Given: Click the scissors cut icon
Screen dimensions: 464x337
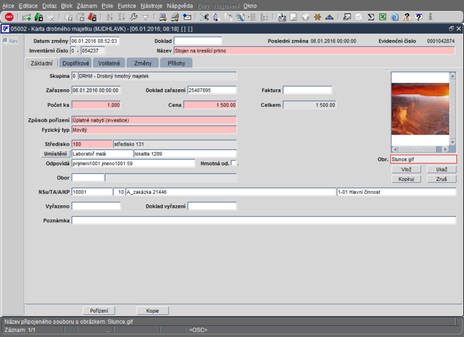Looking at the screenshot, I should (204, 17).
